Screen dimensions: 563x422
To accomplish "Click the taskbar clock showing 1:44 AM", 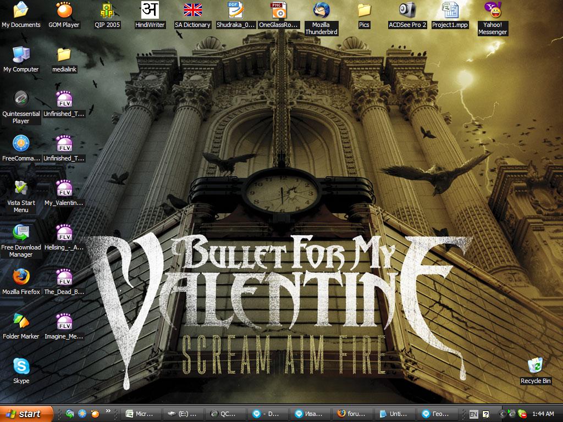I will pyautogui.click(x=543, y=414).
